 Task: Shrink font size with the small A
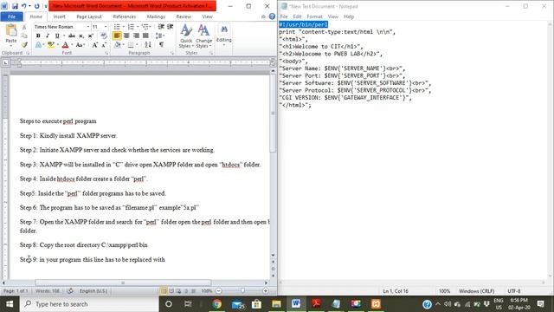point(104,45)
